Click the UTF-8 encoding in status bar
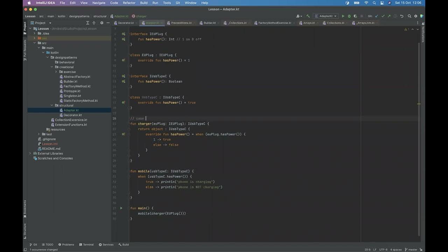This screenshot has height=252, width=448. click(383, 250)
